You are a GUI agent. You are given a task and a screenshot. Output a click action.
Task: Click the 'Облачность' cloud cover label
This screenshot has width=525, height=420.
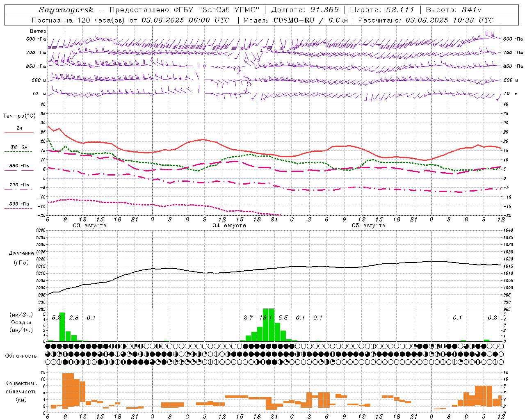[21, 356]
